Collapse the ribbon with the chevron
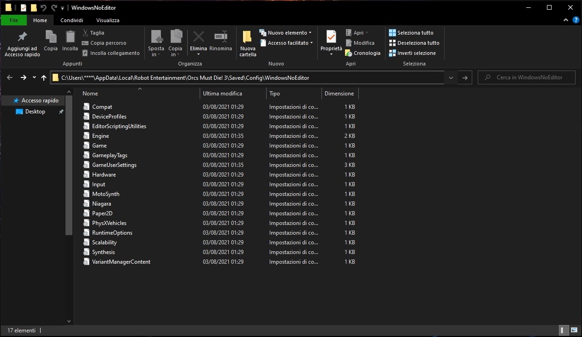This screenshot has width=582, height=337. [x=566, y=20]
